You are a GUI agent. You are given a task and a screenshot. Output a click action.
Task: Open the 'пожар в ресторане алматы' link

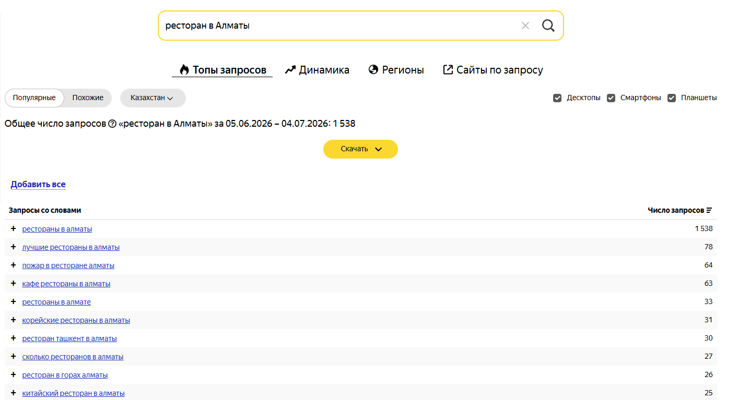[68, 265]
